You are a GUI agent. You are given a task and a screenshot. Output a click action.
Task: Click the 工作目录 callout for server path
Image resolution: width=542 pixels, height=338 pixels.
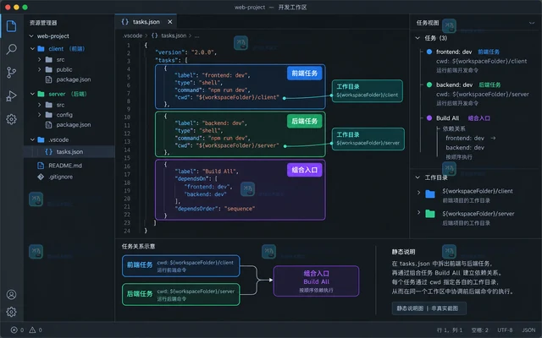[368, 139]
